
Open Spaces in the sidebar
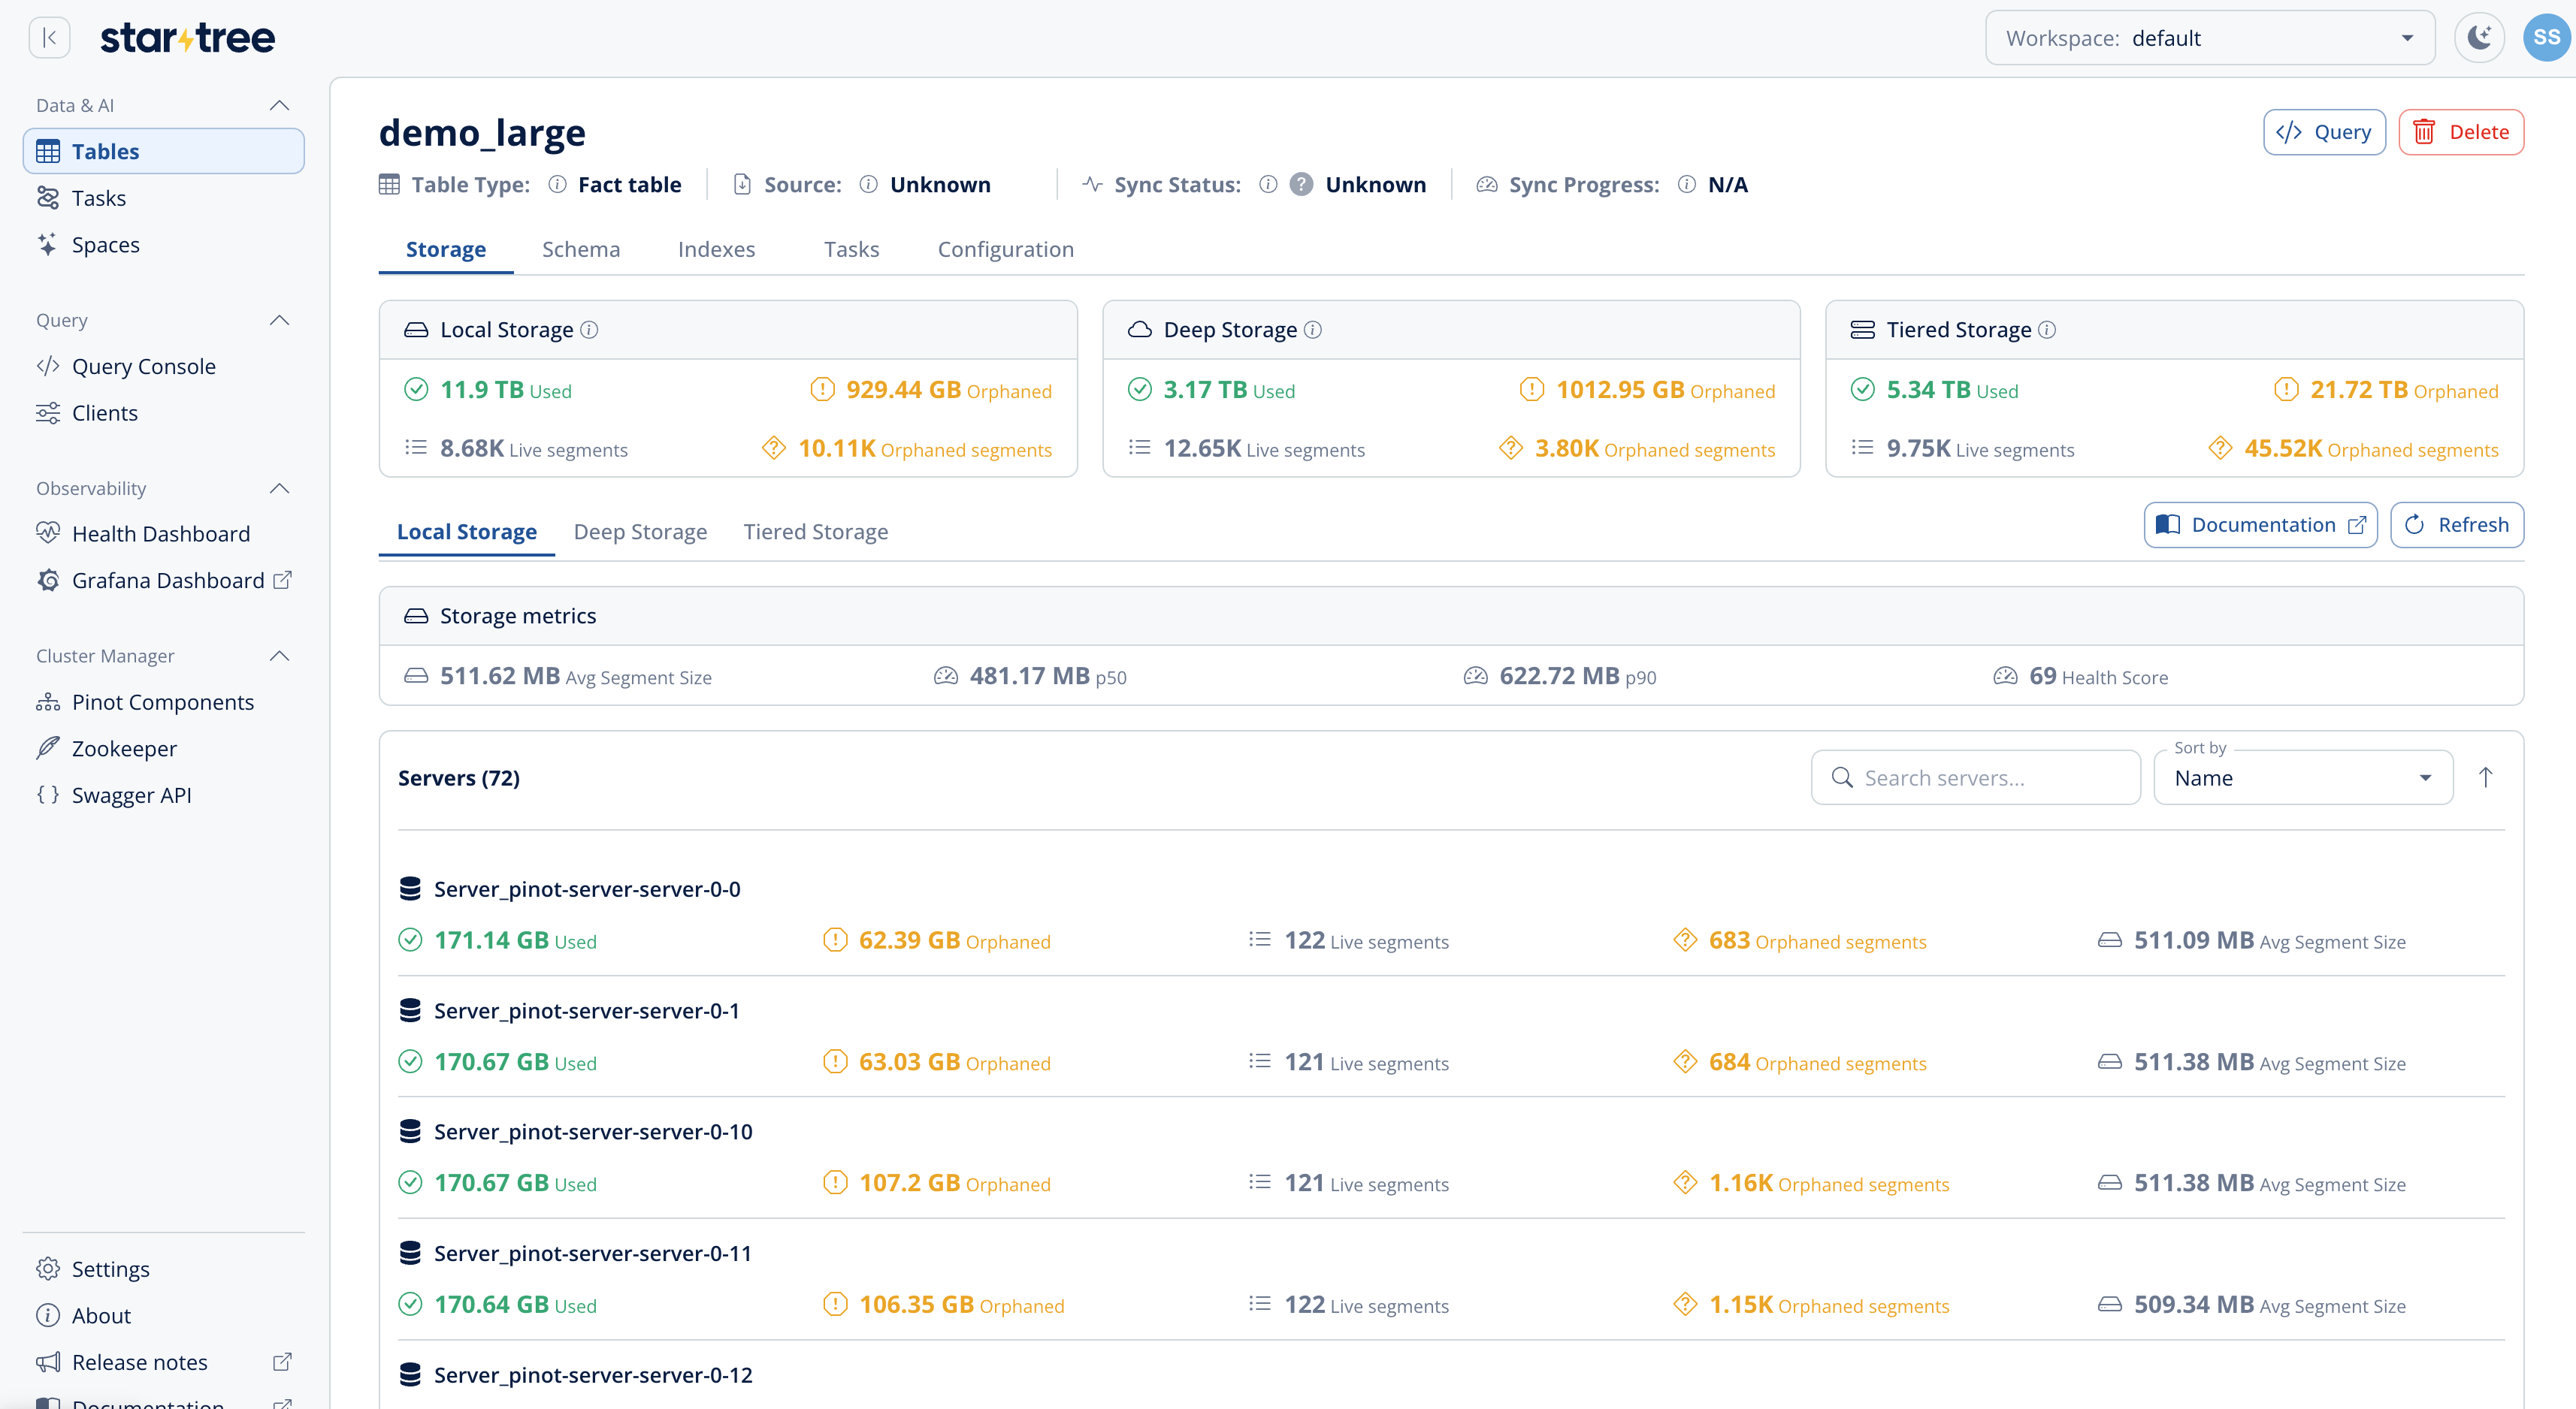click(163, 245)
